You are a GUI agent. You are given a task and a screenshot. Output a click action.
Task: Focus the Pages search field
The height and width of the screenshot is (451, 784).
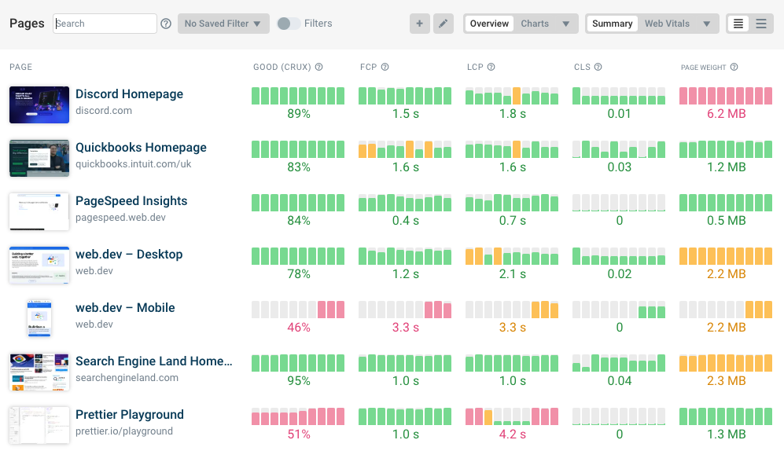click(x=105, y=24)
